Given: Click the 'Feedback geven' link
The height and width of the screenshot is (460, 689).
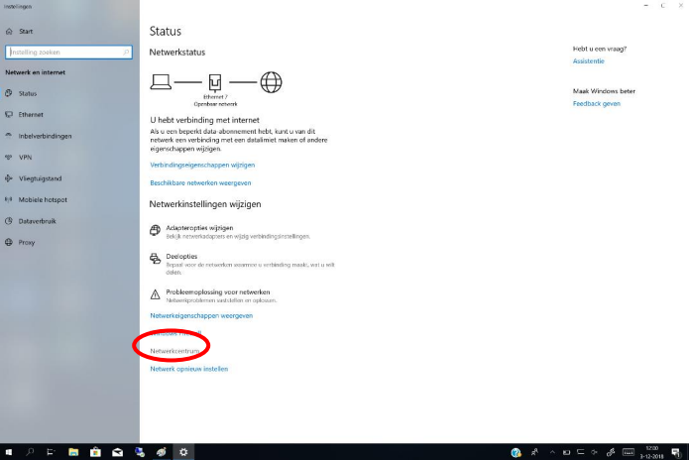Looking at the screenshot, I should [x=596, y=103].
